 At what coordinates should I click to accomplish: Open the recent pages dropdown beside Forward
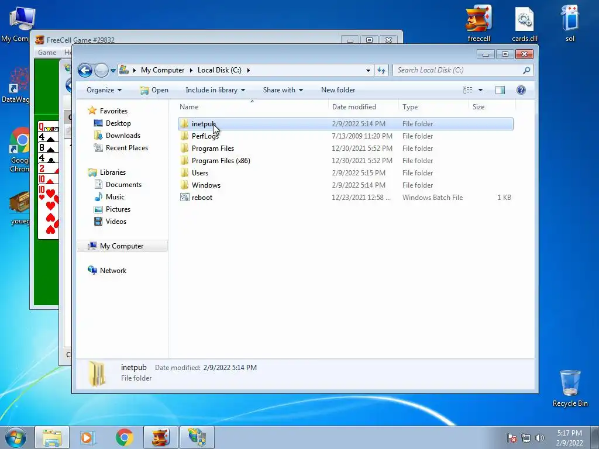click(x=113, y=71)
